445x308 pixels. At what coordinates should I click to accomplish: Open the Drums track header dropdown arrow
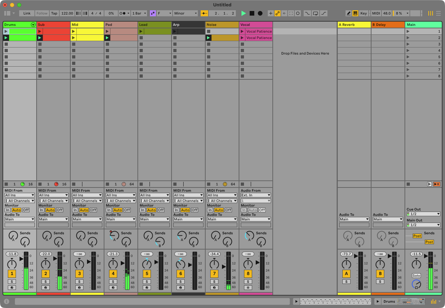[33, 25]
